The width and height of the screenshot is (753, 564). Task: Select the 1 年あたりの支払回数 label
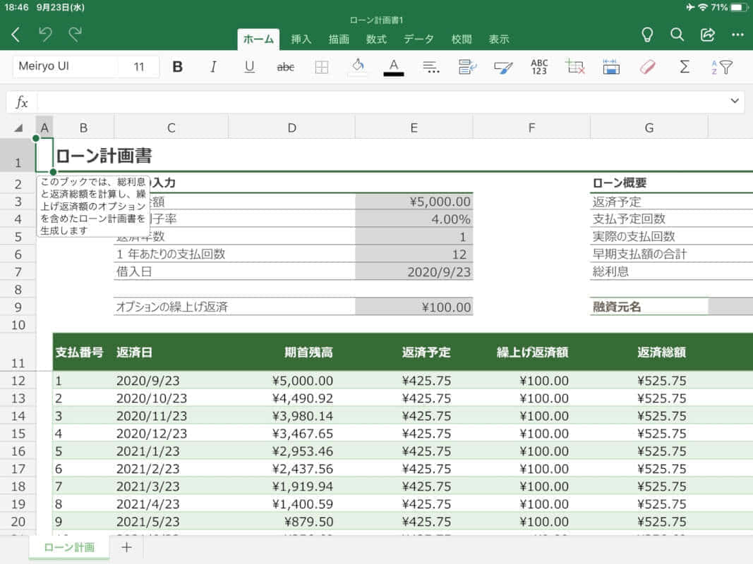tap(171, 255)
